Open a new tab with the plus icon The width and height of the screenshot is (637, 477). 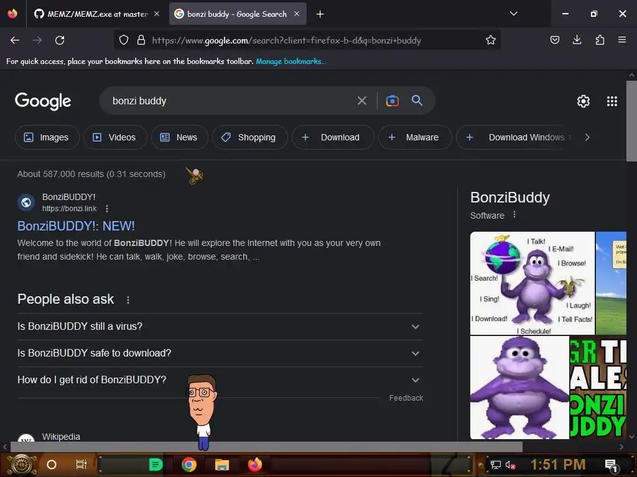coord(320,14)
